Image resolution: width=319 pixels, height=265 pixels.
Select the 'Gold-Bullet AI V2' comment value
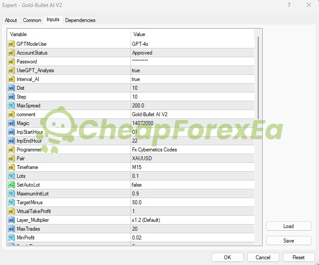click(x=193, y=114)
